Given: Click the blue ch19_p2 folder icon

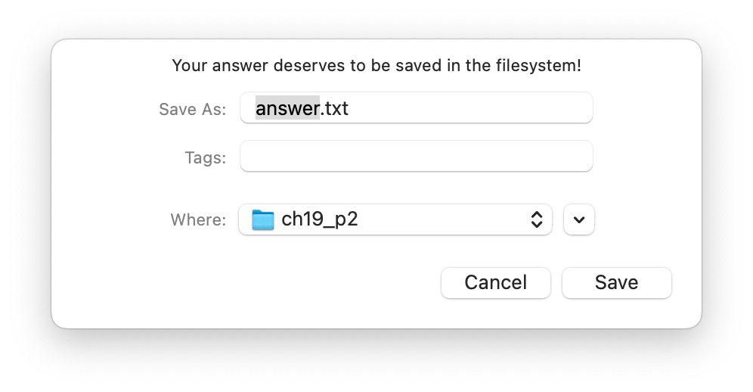Looking at the screenshot, I should click(x=262, y=219).
